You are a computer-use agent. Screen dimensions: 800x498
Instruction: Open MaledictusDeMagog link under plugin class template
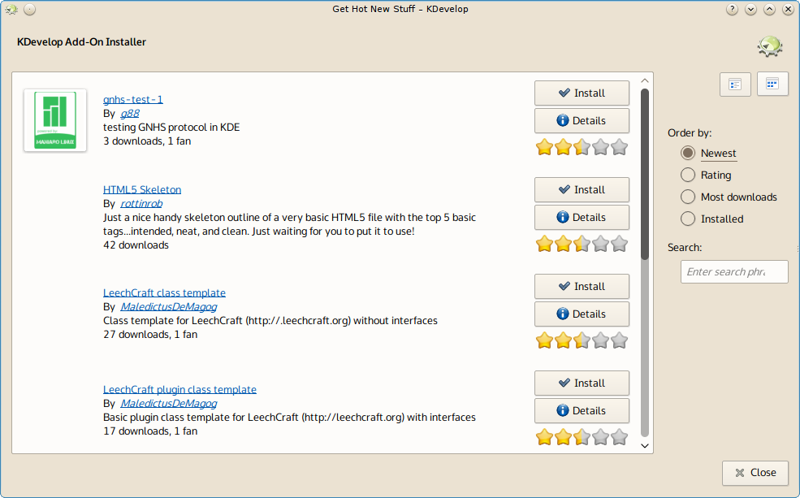tap(168, 403)
